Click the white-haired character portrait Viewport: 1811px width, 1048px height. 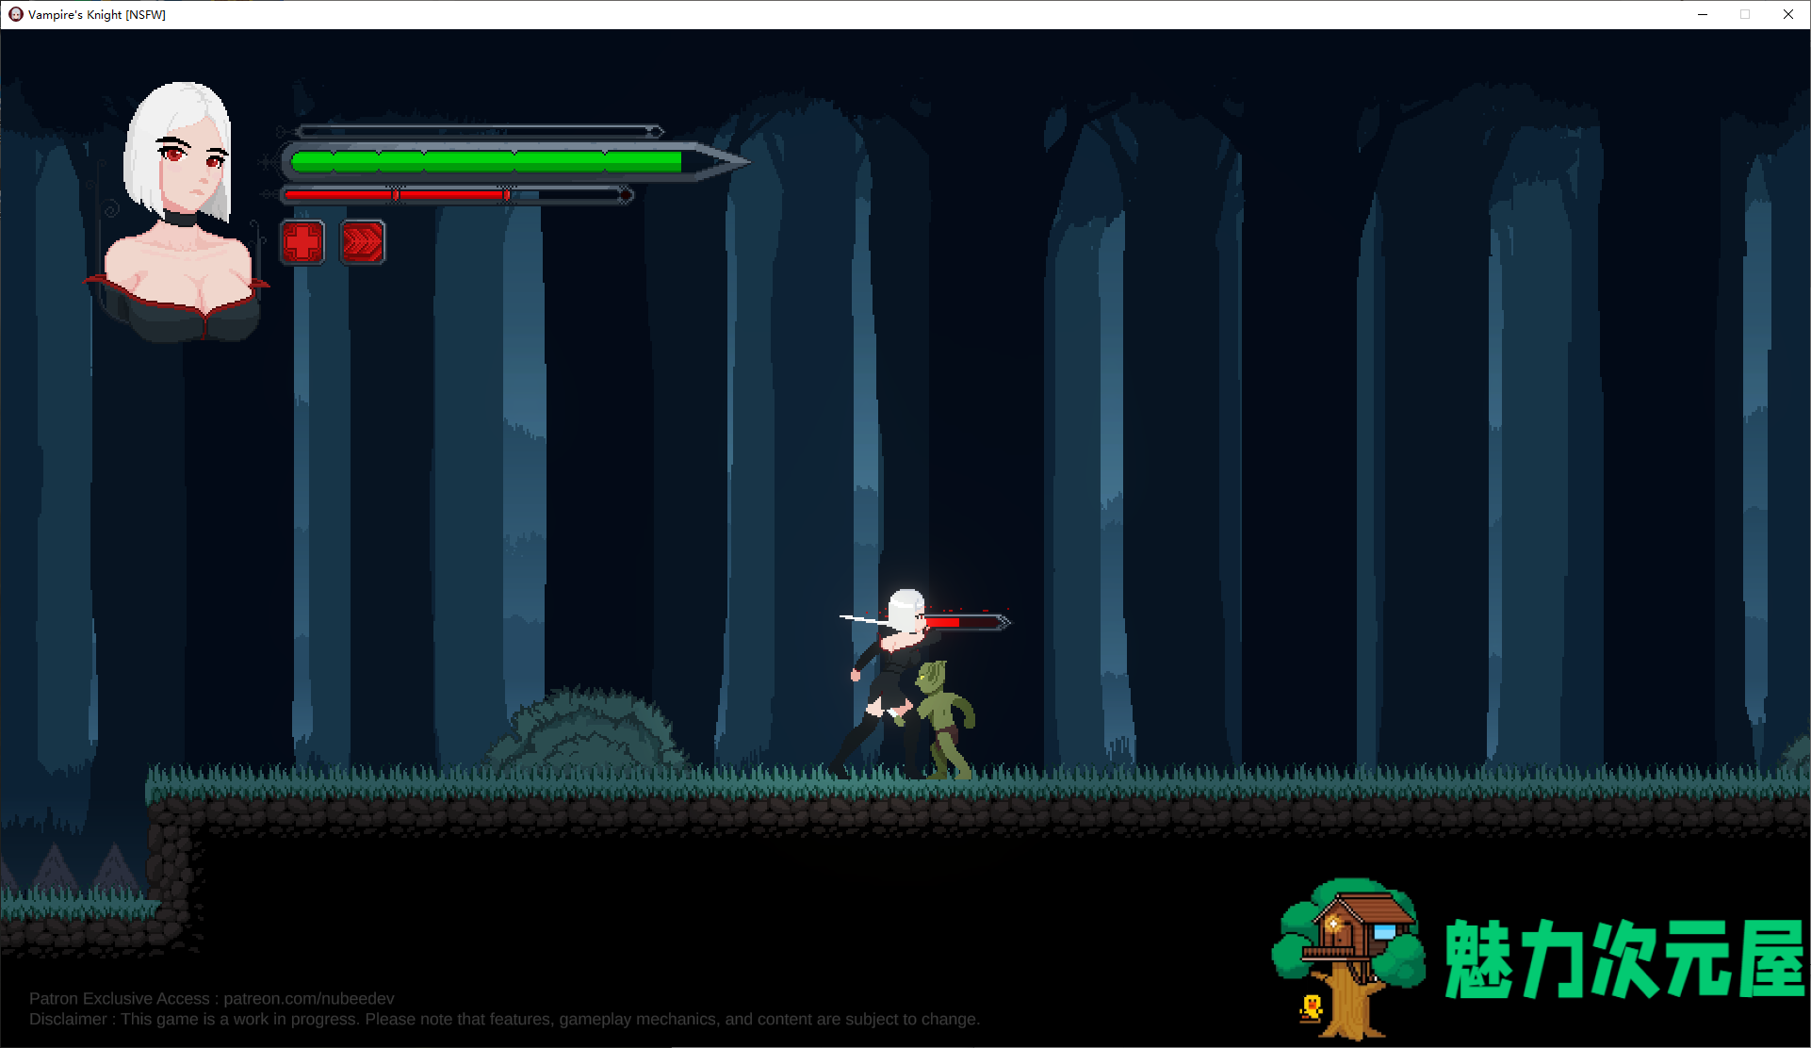click(x=179, y=212)
